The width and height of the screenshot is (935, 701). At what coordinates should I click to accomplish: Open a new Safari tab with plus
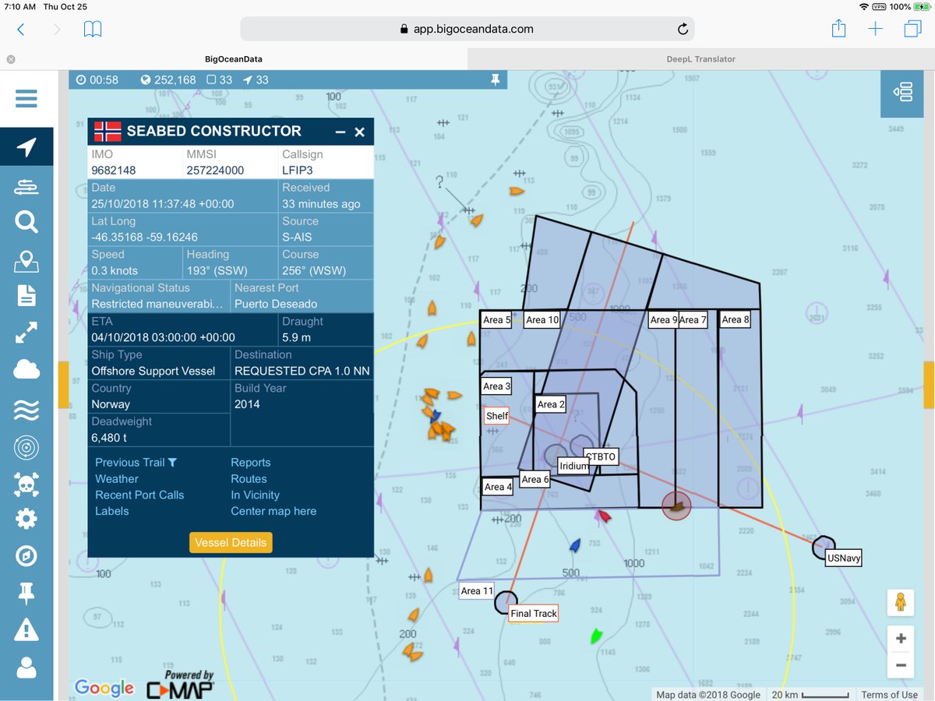876,29
